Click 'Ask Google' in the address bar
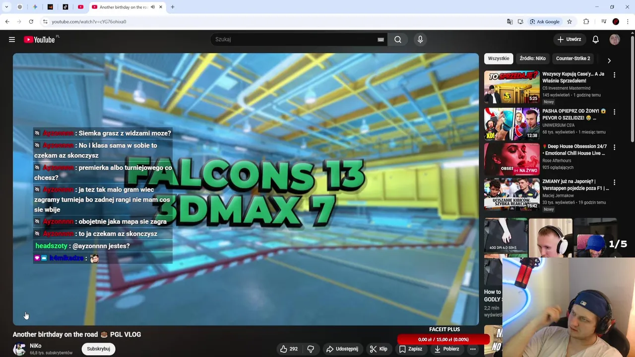Viewport: 635px width, 357px height. click(x=544, y=22)
